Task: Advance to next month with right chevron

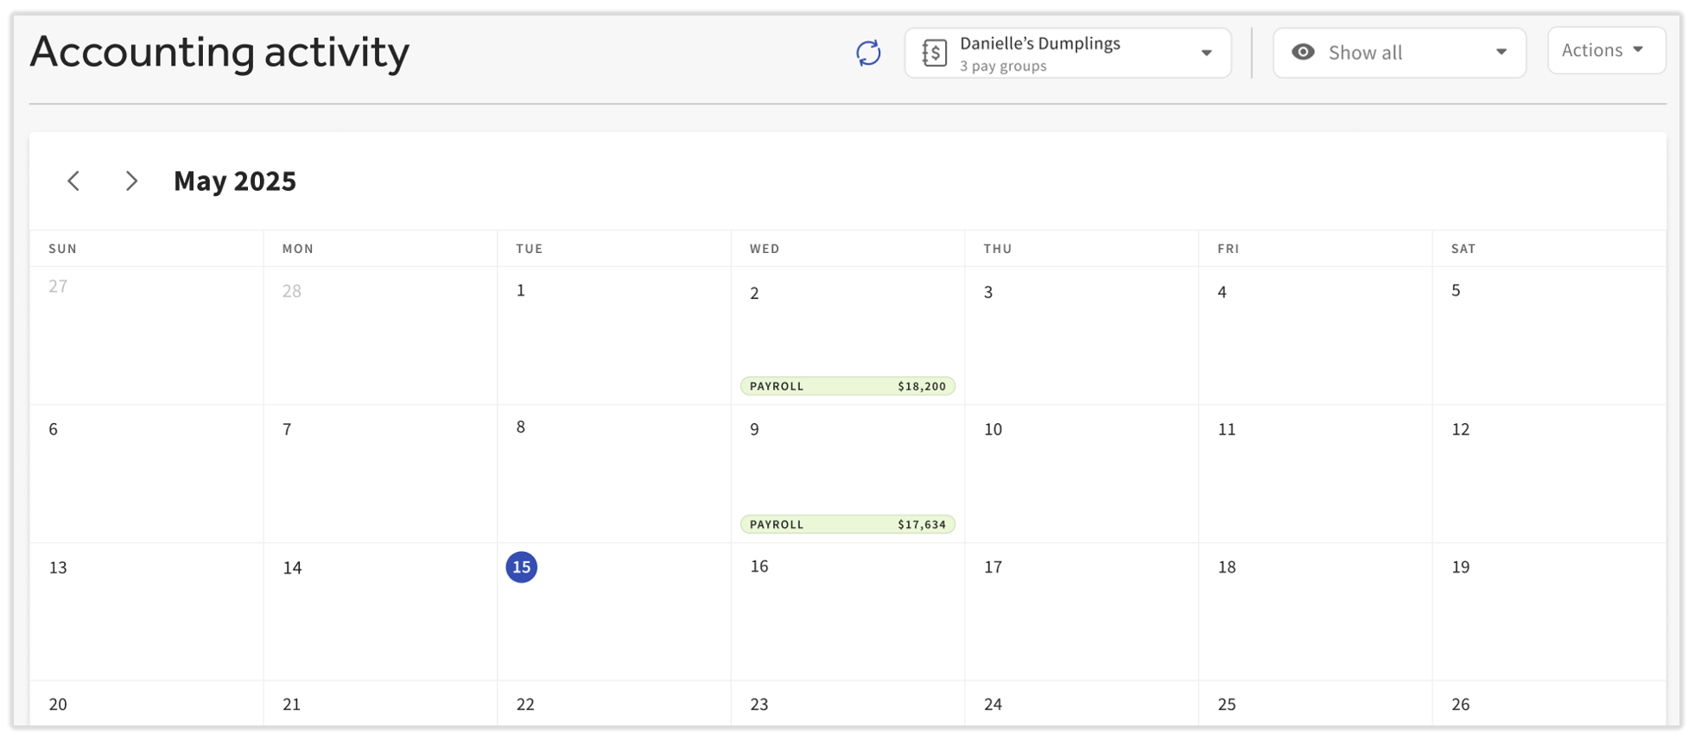Action: [x=131, y=180]
